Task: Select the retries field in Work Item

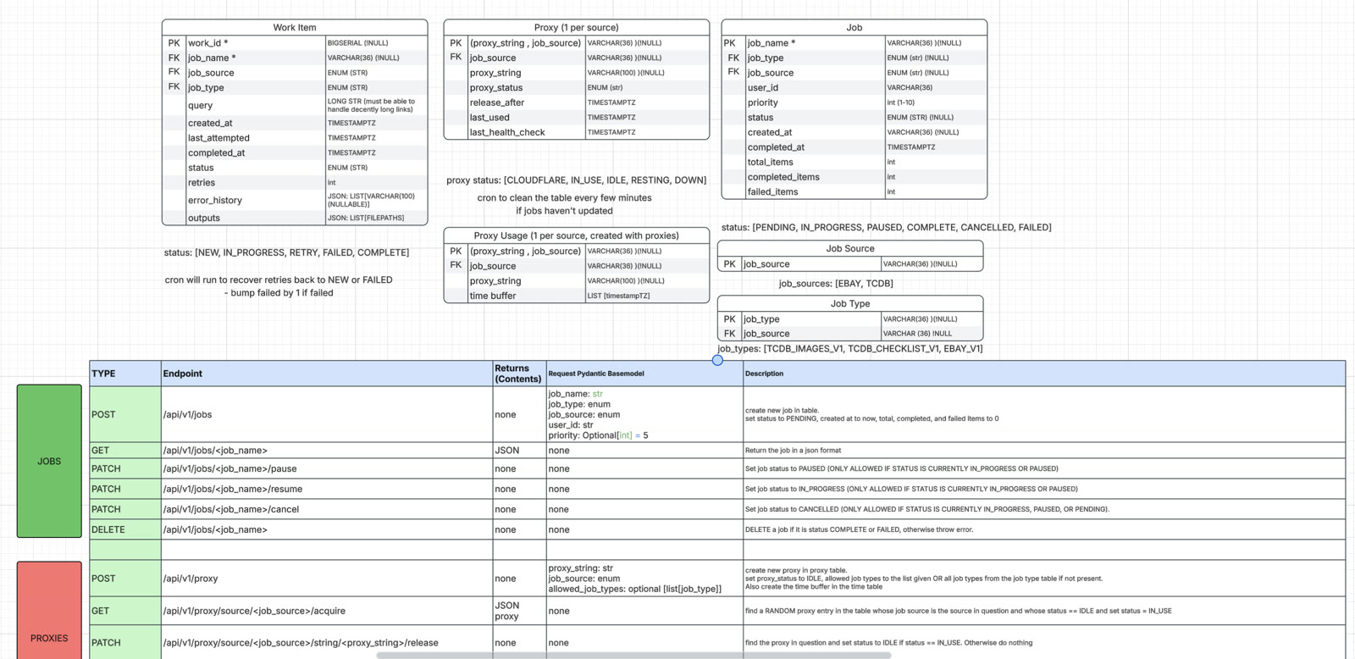Action: pos(256,182)
